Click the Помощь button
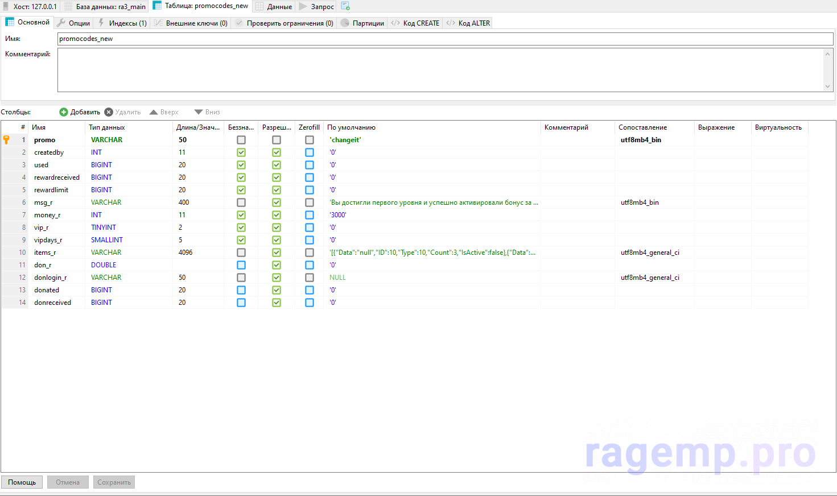837x496 pixels. [22, 482]
